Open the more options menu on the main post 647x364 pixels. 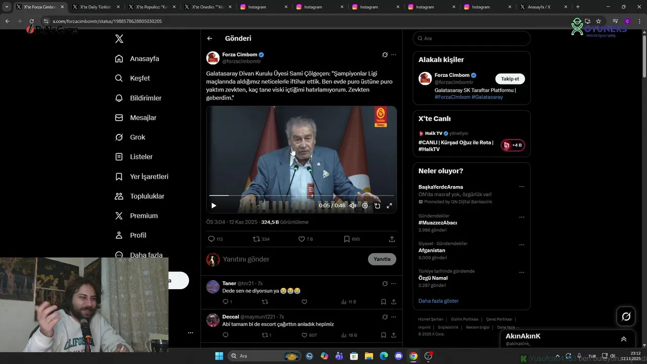click(x=394, y=55)
